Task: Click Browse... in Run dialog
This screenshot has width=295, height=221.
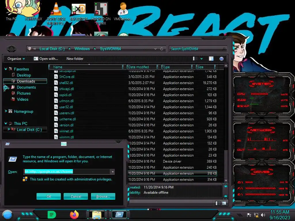Action: click(103, 196)
